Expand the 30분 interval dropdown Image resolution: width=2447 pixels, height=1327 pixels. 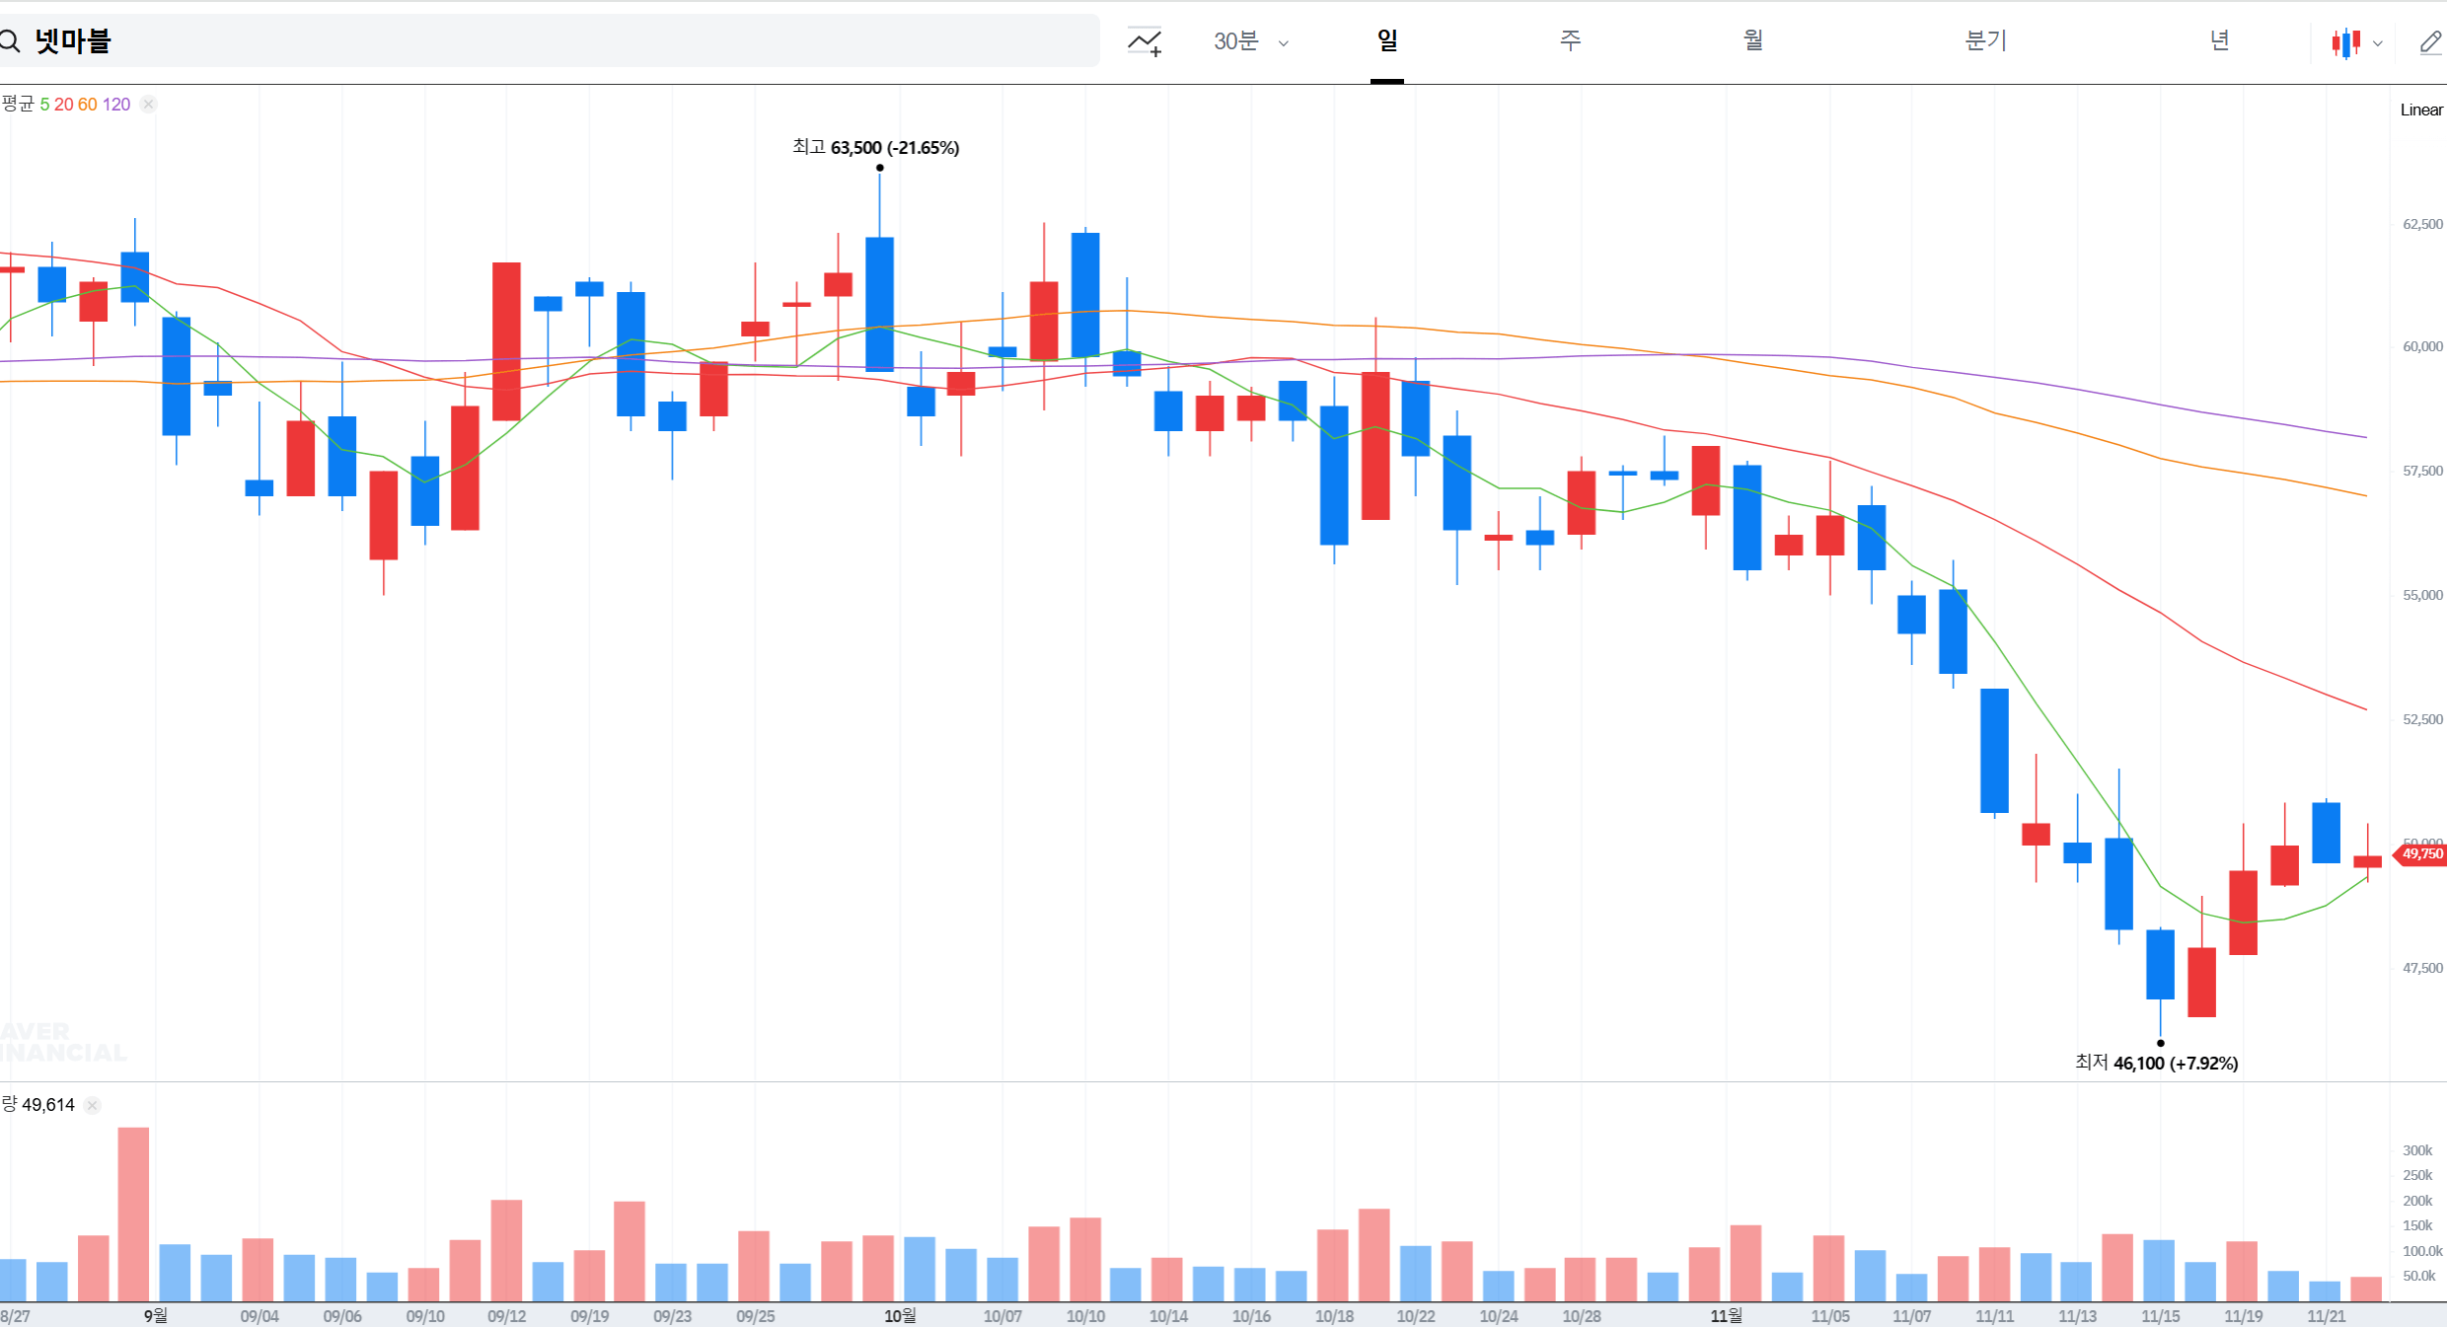point(1251,41)
